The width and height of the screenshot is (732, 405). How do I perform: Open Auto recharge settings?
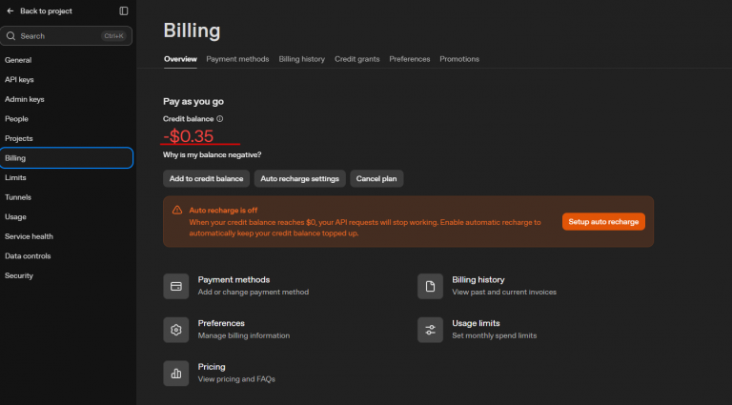click(x=299, y=179)
